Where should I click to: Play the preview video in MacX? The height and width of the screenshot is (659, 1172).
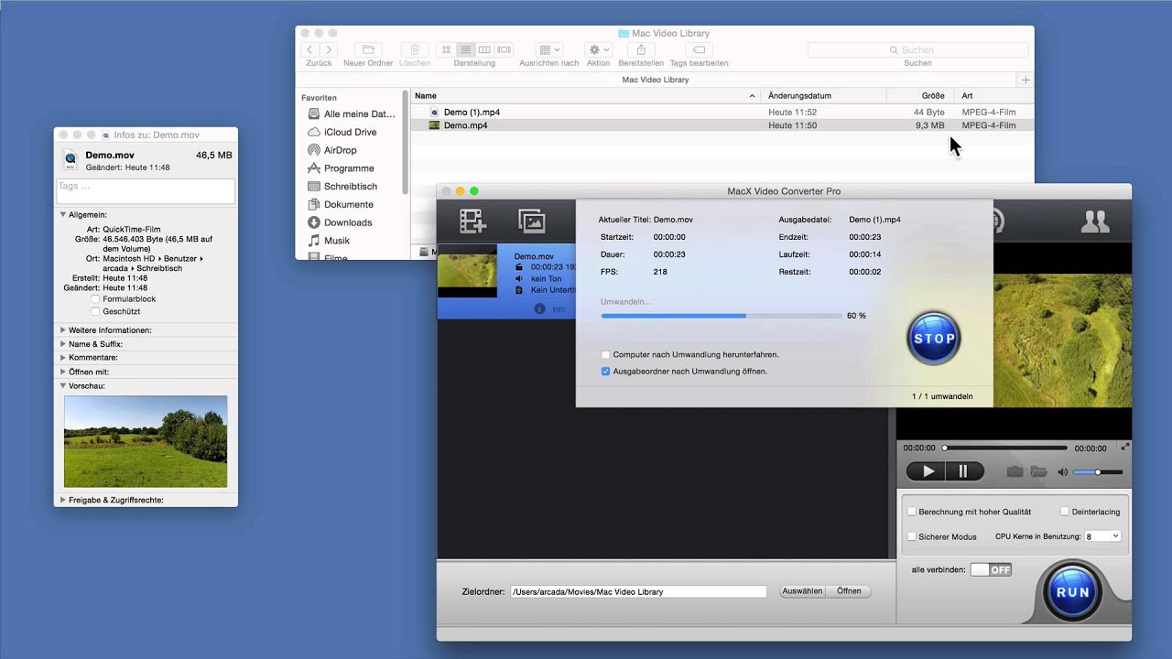tap(927, 471)
